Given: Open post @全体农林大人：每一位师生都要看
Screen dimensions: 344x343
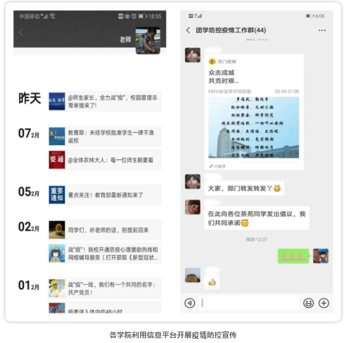Looking at the screenshot, I should tap(105, 160).
